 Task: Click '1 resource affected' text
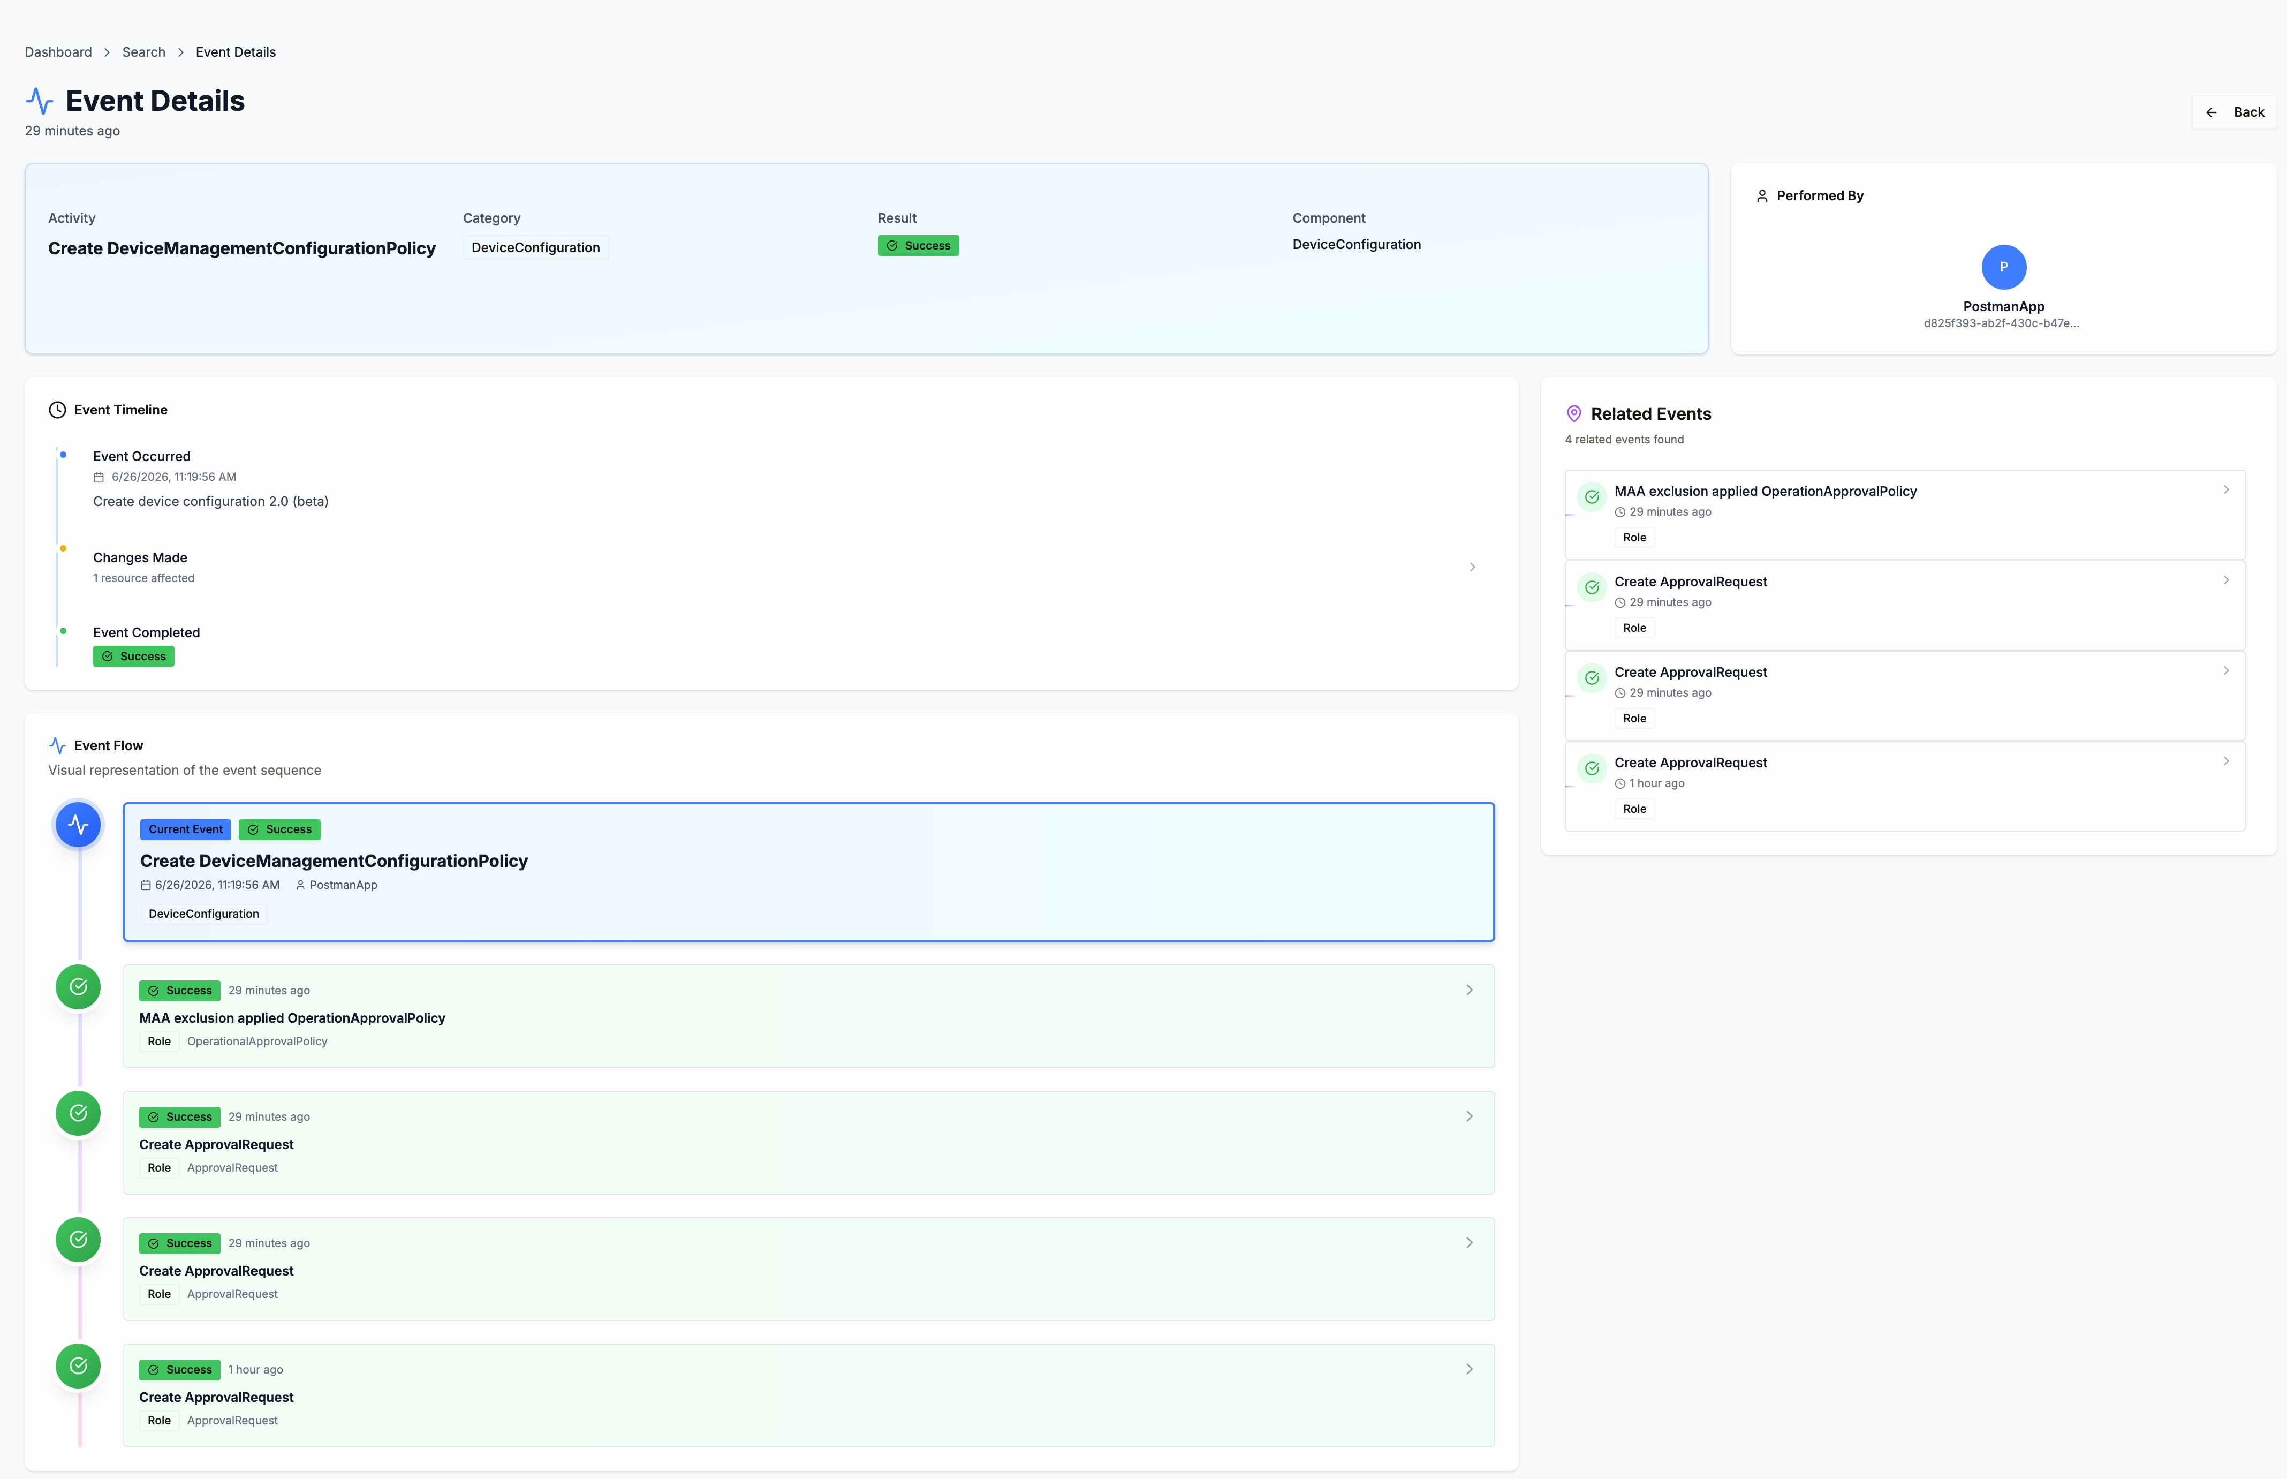click(144, 578)
